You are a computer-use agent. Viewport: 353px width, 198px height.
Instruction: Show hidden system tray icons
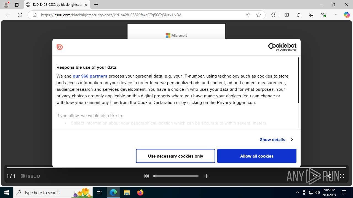pyautogui.click(x=297, y=193)
